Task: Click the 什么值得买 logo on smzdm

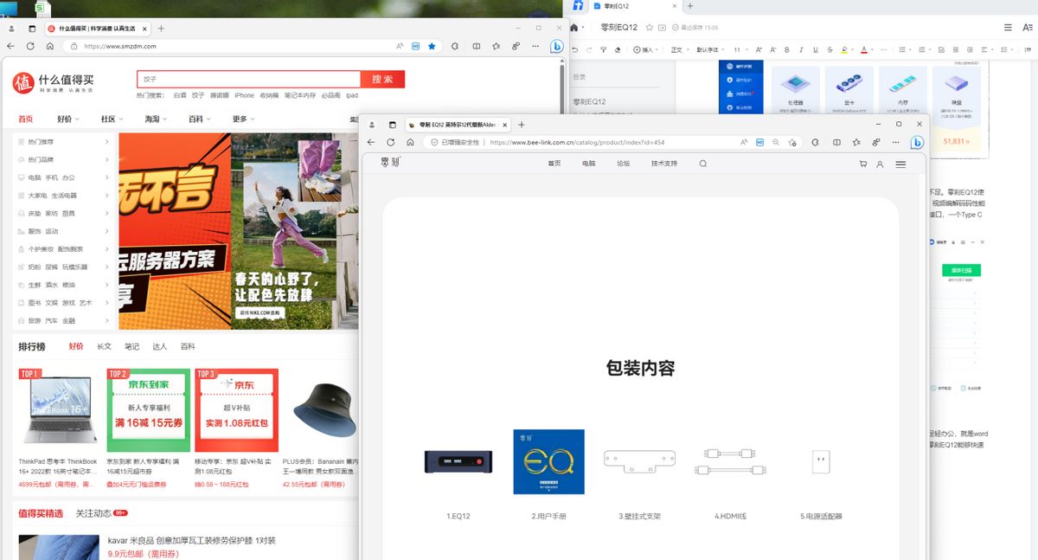Action: click(53, 83)
